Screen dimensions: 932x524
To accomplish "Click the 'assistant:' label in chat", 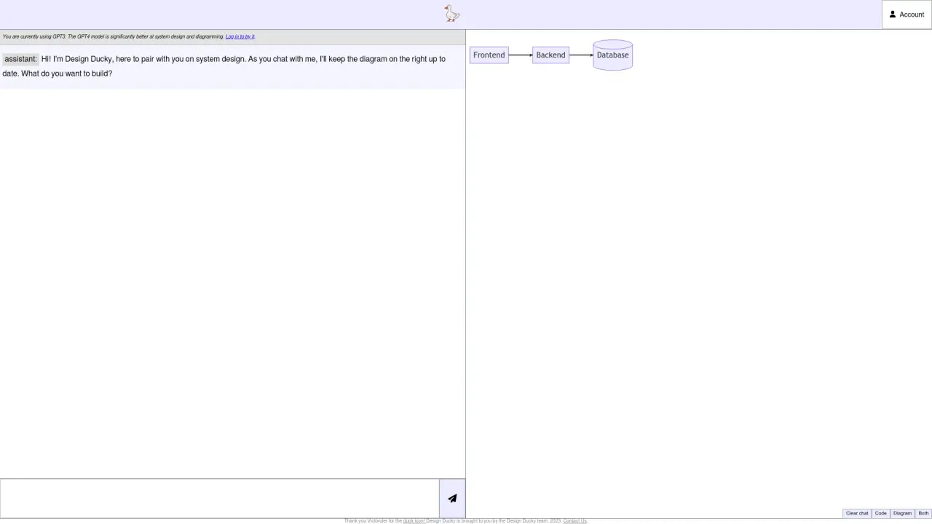I will (20, 59).
